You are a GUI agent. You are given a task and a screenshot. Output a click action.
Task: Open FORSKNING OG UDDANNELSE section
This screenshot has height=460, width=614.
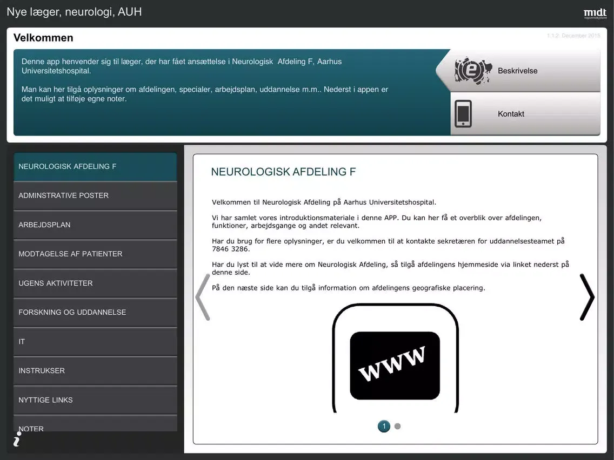[95, 312]
